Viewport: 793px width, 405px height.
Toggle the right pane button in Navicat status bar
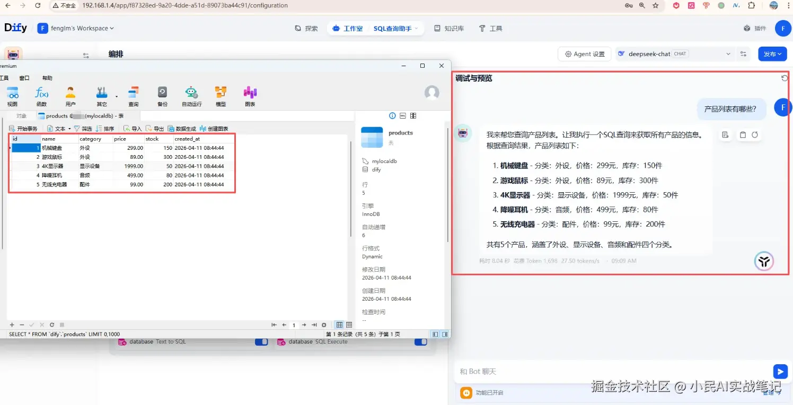coord(445,334)
